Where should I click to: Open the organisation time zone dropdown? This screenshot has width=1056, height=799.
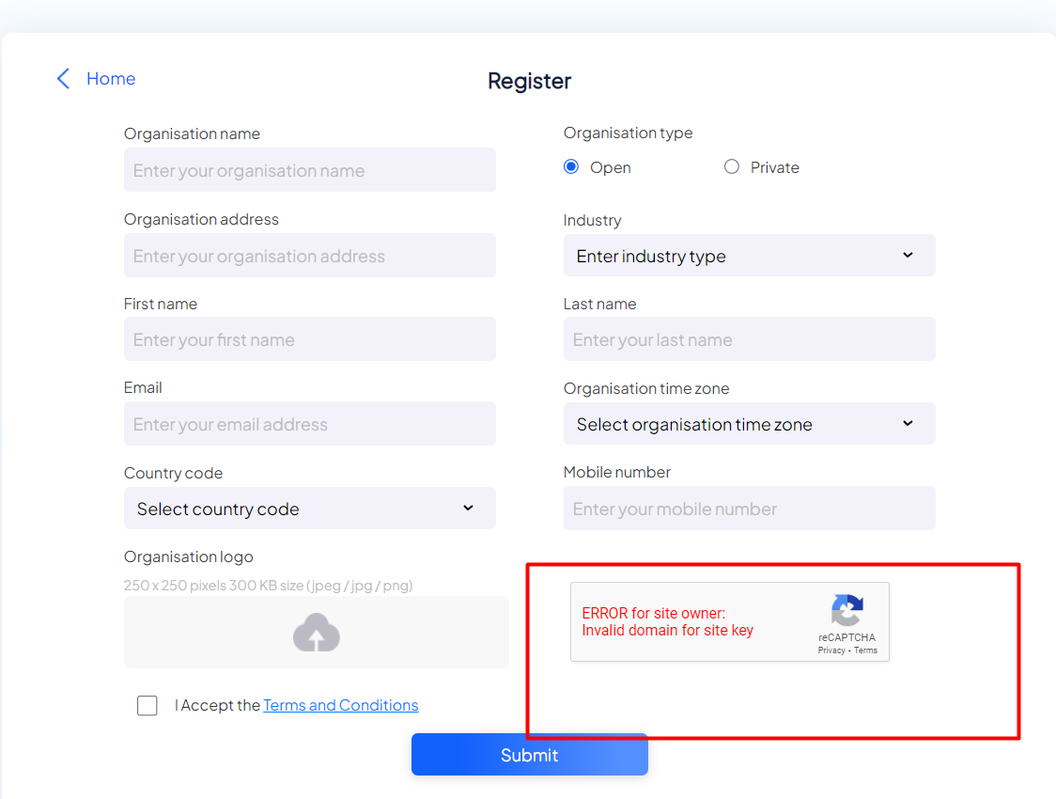click(x=749, y=424)
